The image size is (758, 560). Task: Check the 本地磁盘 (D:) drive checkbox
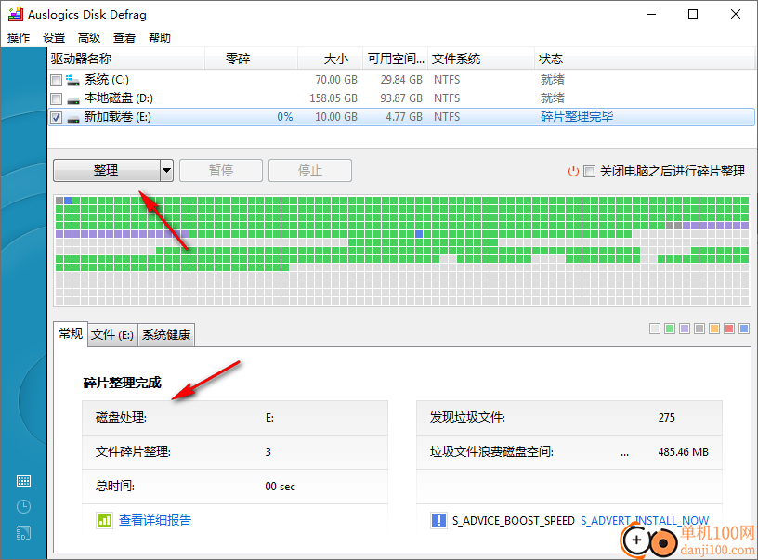click(x=57, y=98)
